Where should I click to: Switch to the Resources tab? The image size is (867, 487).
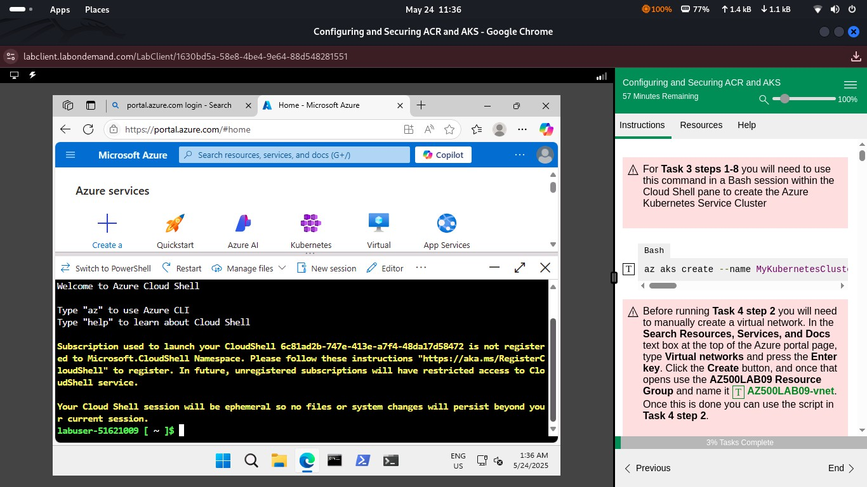(701, 125)
